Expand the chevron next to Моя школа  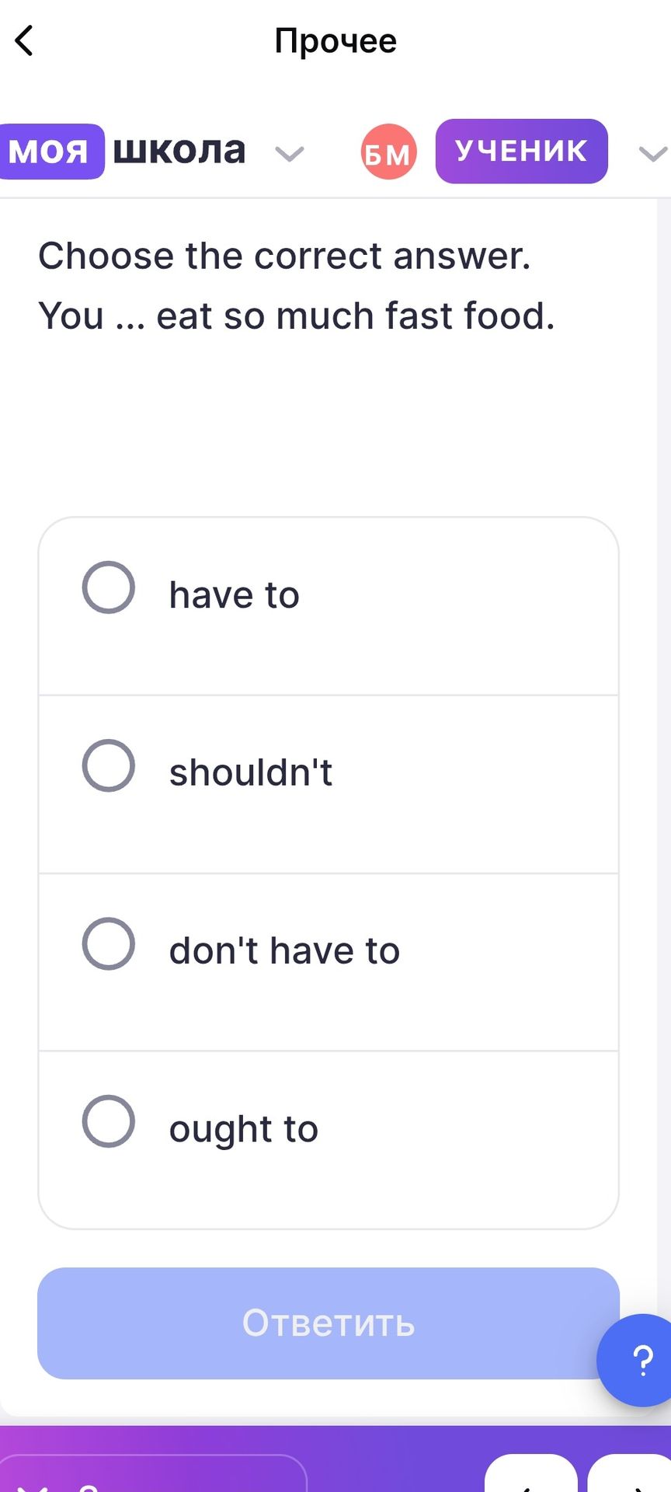[x=290, y=154]
